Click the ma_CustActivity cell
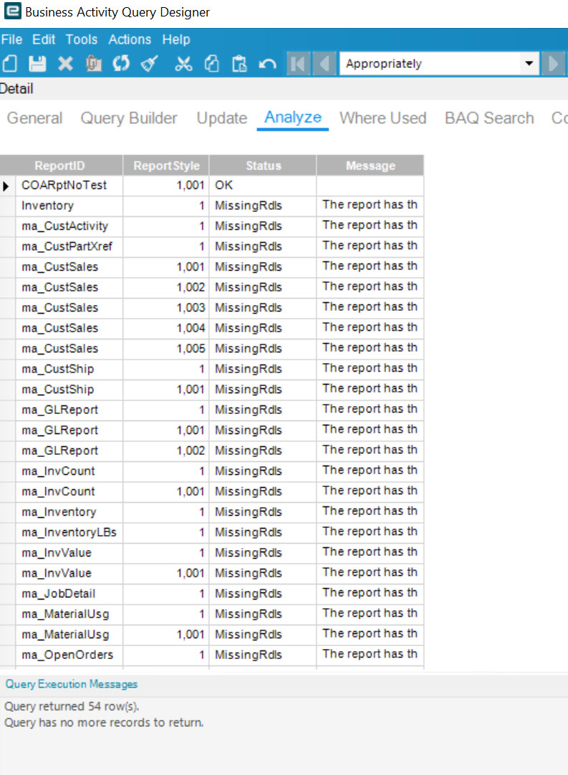Viewport: 568px width, 775px height. coord(69,226)
